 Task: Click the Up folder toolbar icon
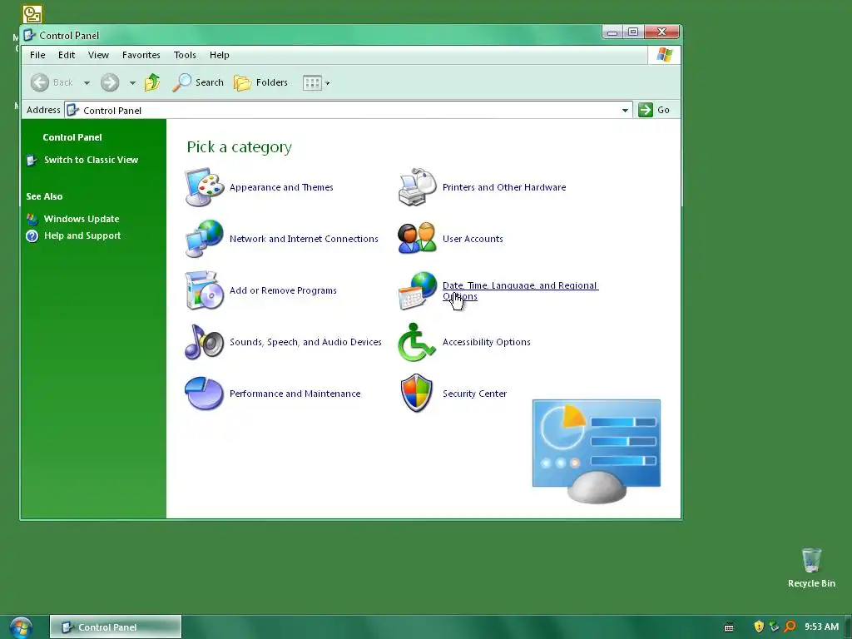point(152,82)
